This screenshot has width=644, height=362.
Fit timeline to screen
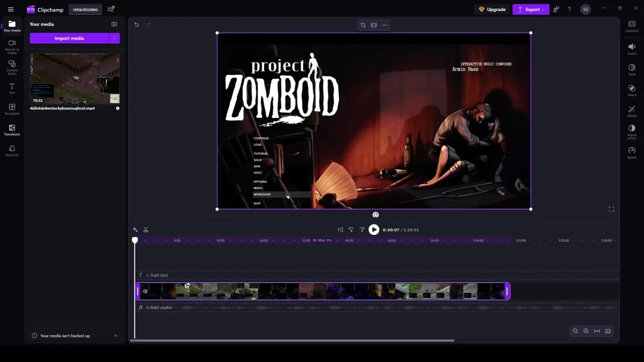point(597,331)
